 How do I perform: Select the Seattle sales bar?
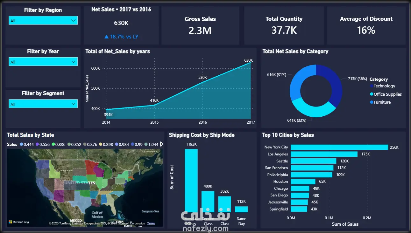(314, 161)
